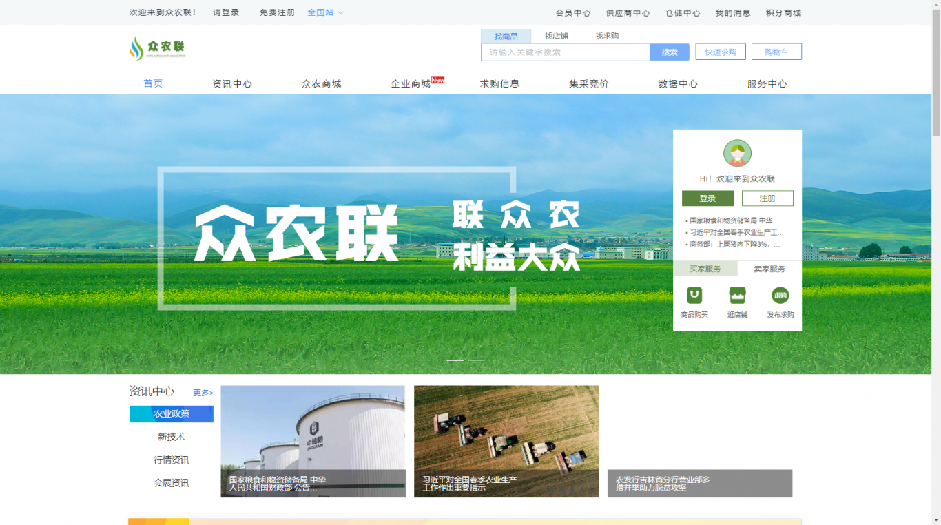This screenshot has width=941, height=525.
Task: Open 资讯中心 in the navigation bar
Action: coord(232,83)
